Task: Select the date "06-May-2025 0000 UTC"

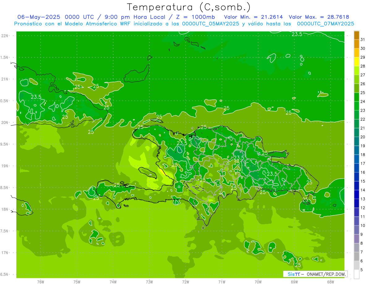Action: click(56, 17)
